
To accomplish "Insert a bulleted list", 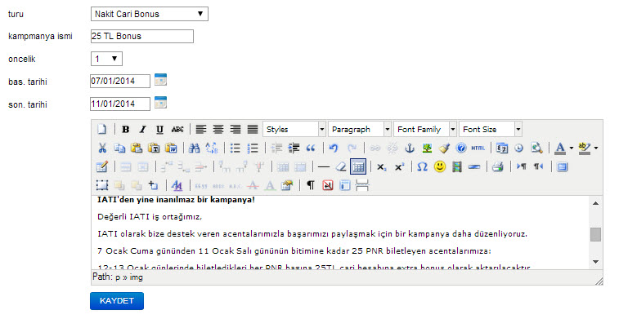I will (235, 148).
